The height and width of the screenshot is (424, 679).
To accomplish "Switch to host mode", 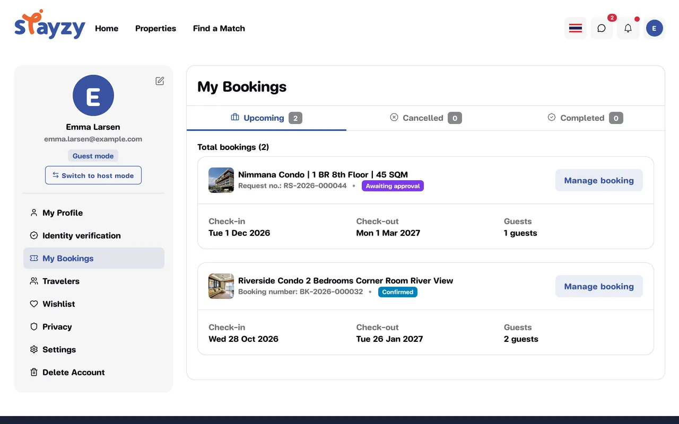I will tap(93, 175).
